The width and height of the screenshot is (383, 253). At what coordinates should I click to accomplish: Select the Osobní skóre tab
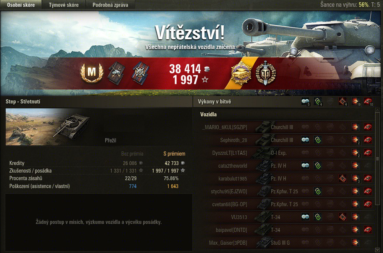21,5
